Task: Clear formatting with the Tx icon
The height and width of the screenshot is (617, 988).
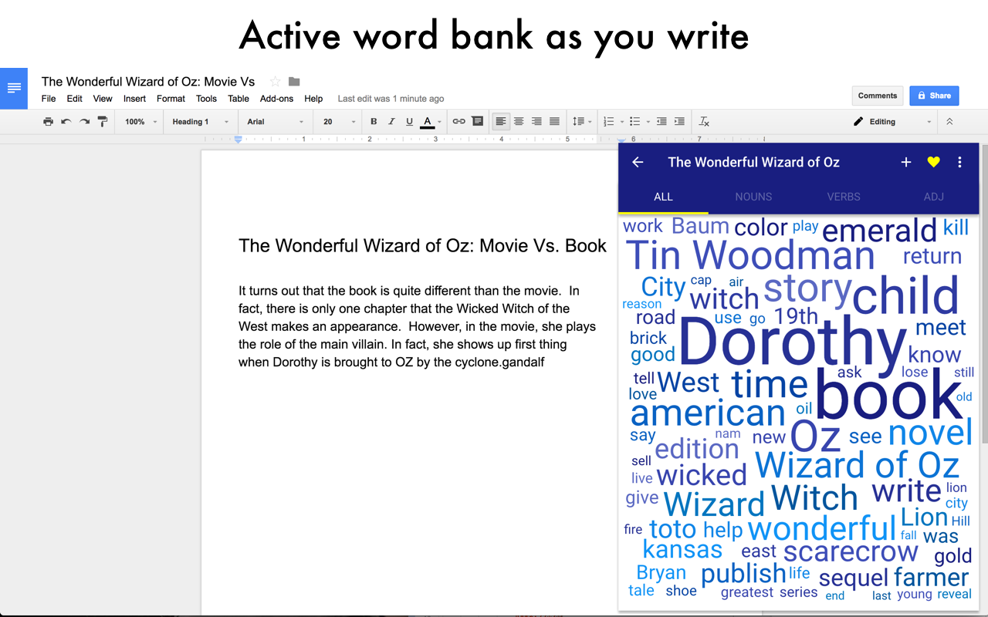Action: (703, 121)
